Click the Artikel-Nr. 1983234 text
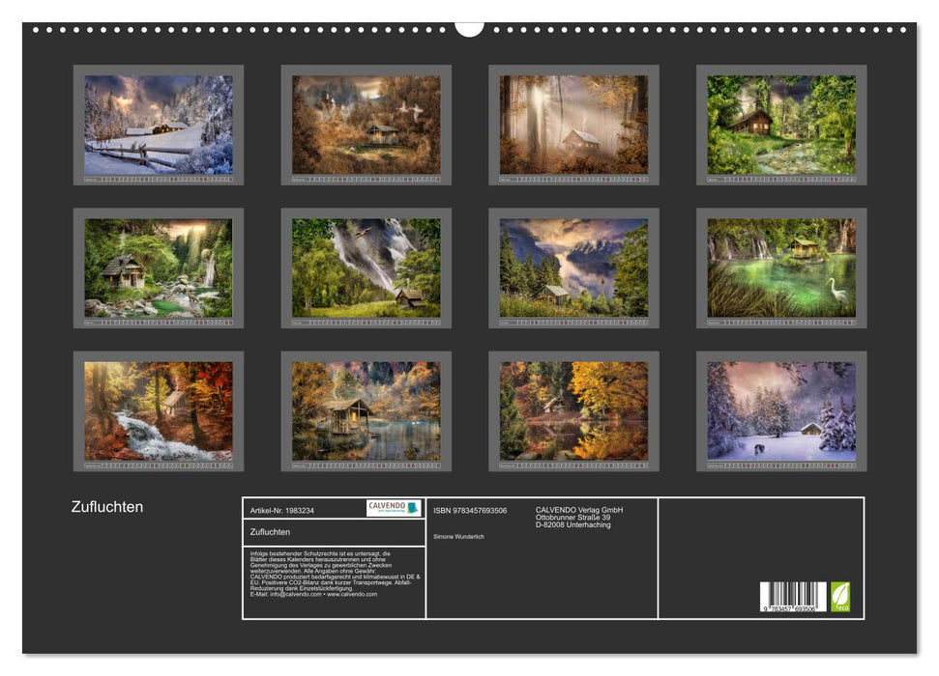 point(281,510)
